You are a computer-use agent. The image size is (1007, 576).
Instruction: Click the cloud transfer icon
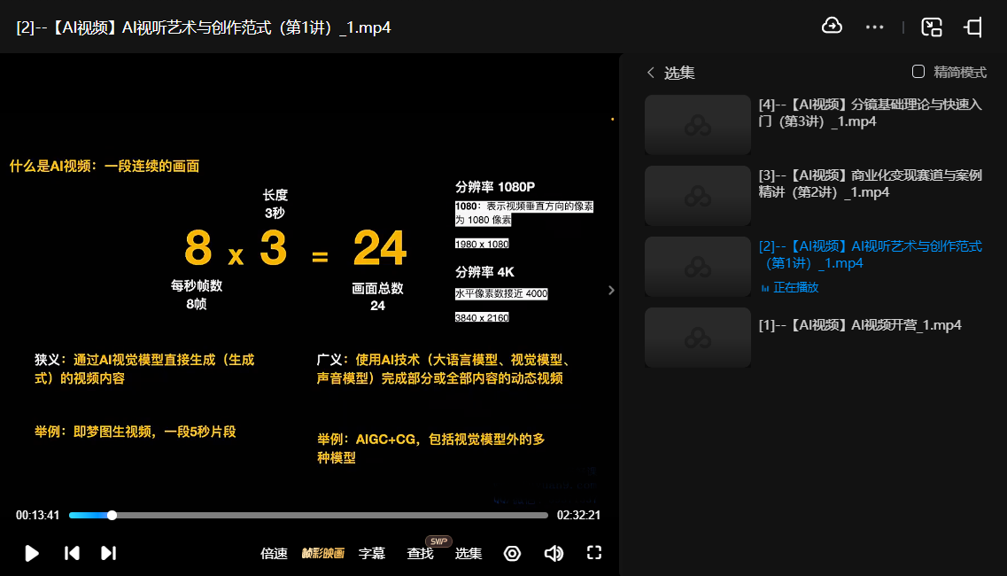[832, 27]
